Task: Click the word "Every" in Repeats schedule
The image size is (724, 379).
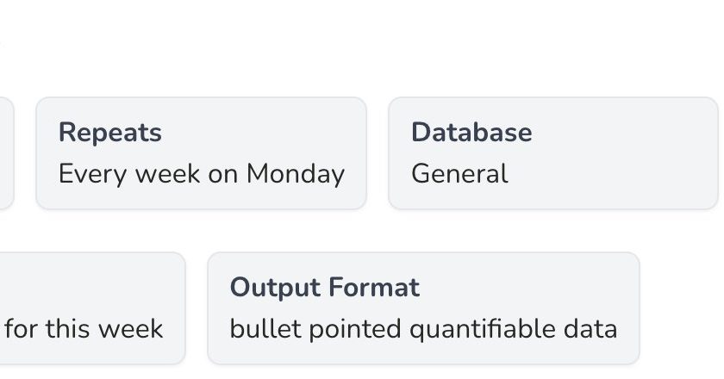Action: coord(84,174)
